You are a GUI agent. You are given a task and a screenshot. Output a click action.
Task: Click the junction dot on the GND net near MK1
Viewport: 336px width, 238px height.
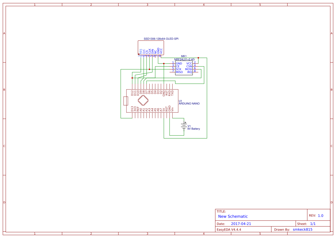coord(164,63)
